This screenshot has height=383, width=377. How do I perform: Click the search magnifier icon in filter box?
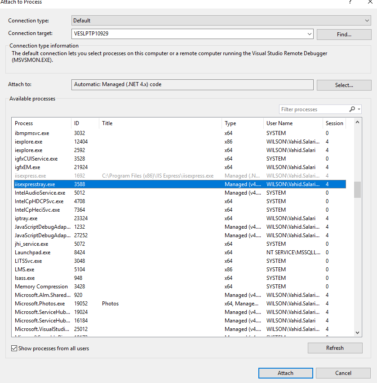[x=352, y=109]
